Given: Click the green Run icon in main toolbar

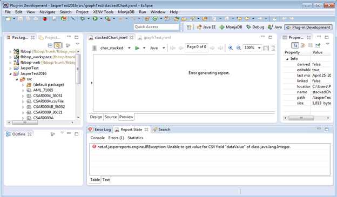Looking at the screenshot, I should pos(95,19).
